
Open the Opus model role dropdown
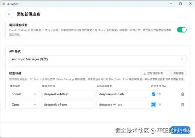[x=24, y=104]
